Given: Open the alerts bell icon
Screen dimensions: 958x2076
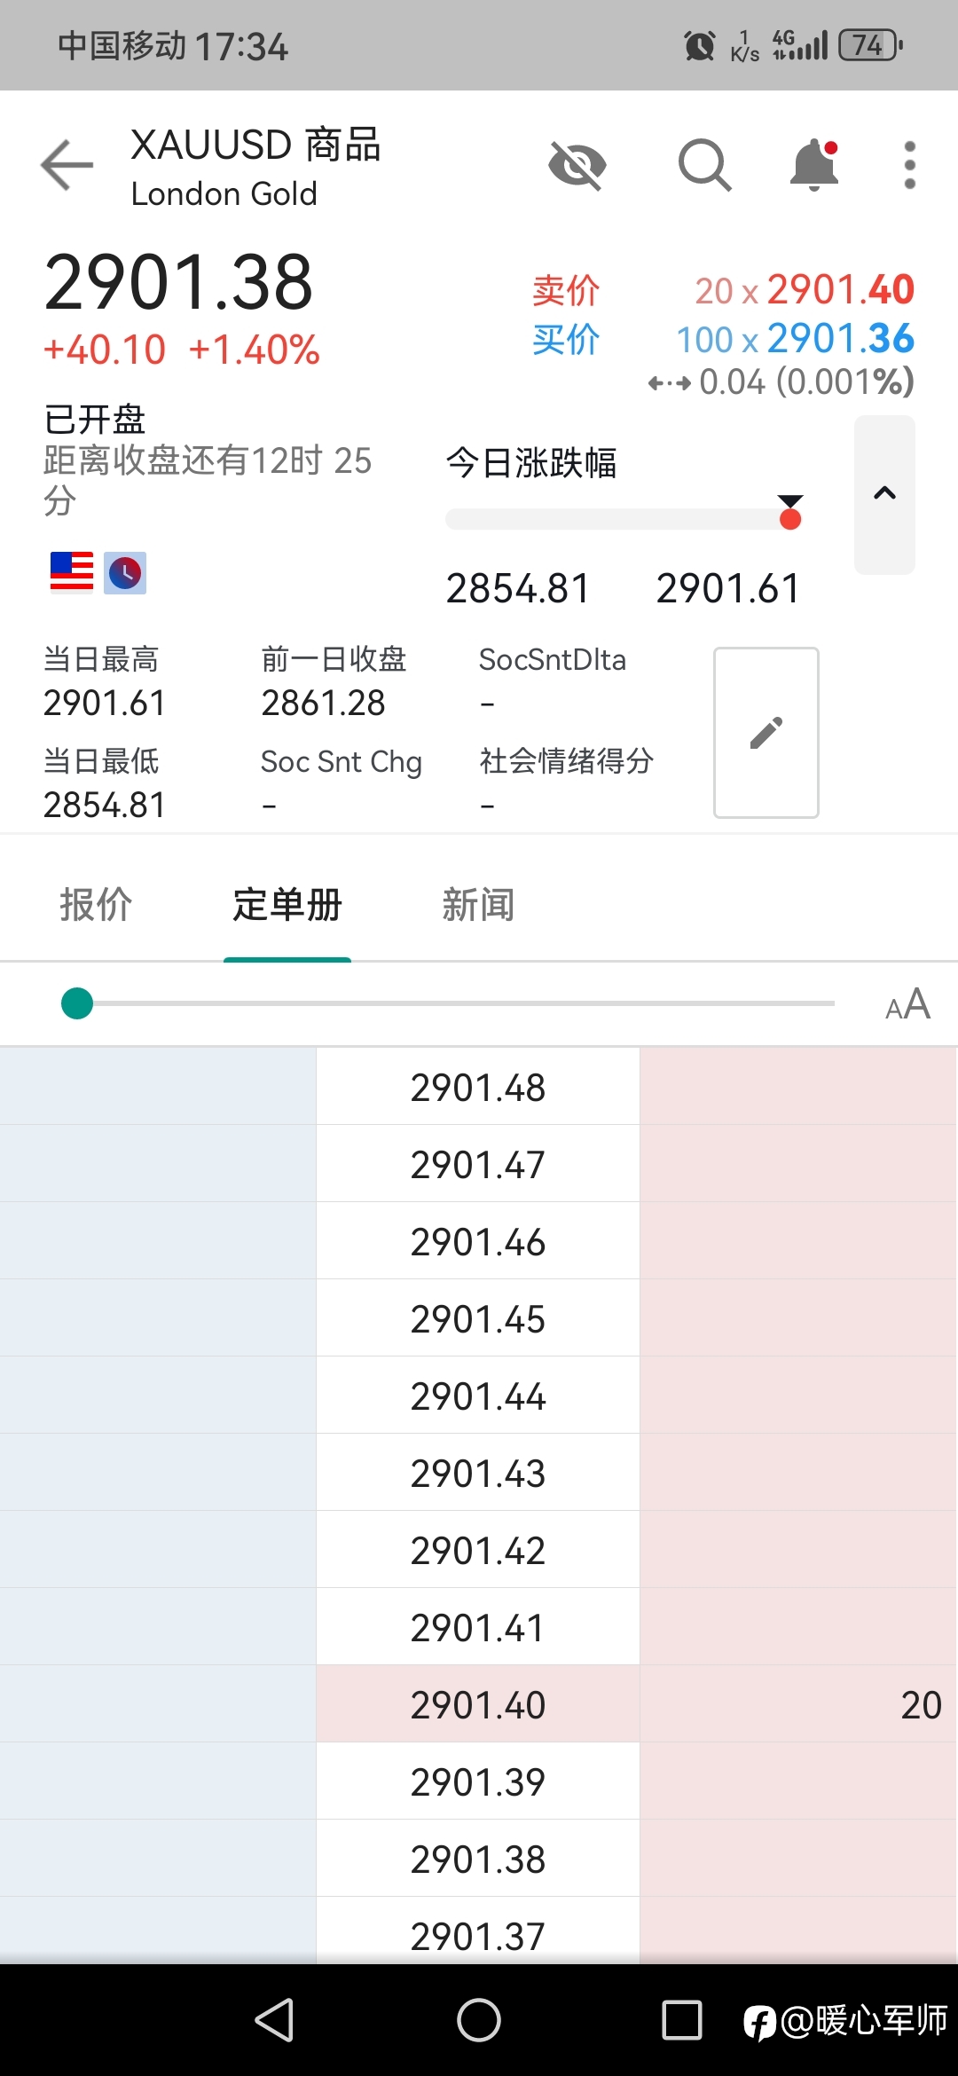Looking at the screenshot, I should pos(815,165).
